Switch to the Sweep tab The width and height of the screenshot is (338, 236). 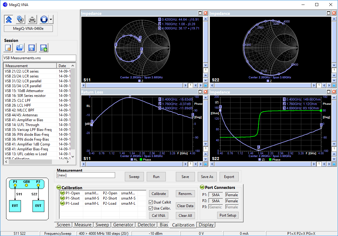[x=102, y=225]
